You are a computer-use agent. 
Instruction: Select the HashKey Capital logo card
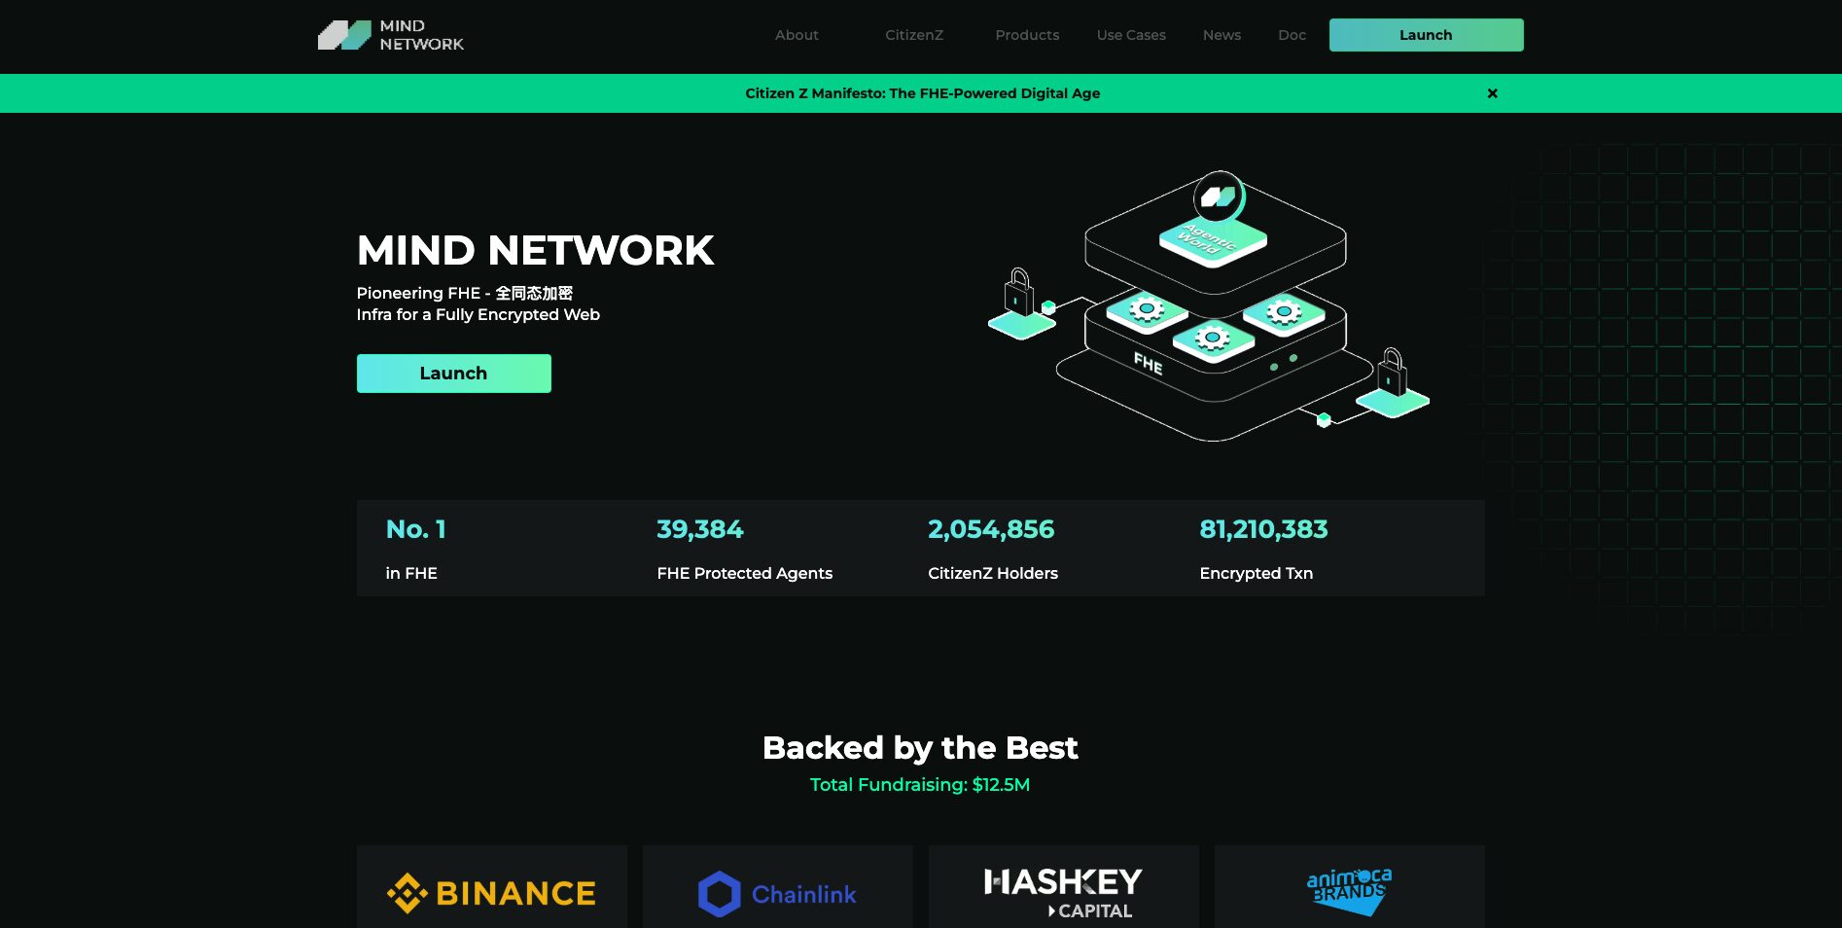pos(1063,892)
